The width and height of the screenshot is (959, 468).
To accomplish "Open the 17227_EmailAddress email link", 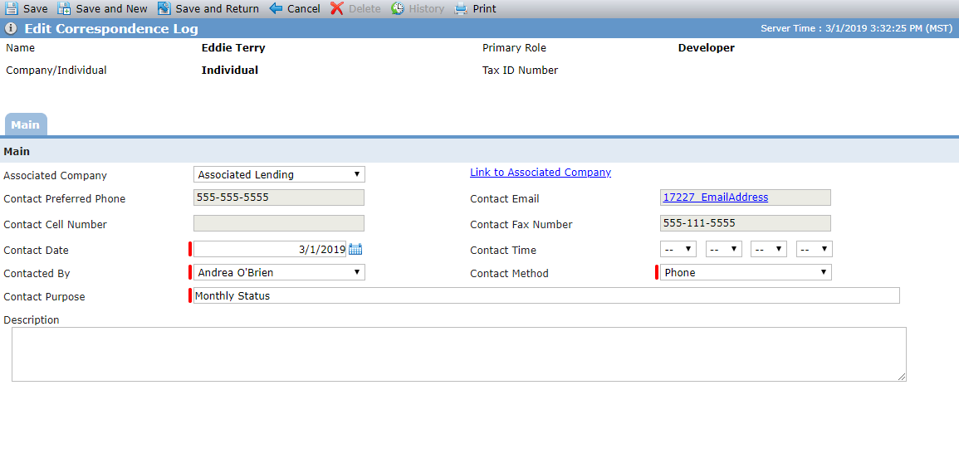I will 716,197.
